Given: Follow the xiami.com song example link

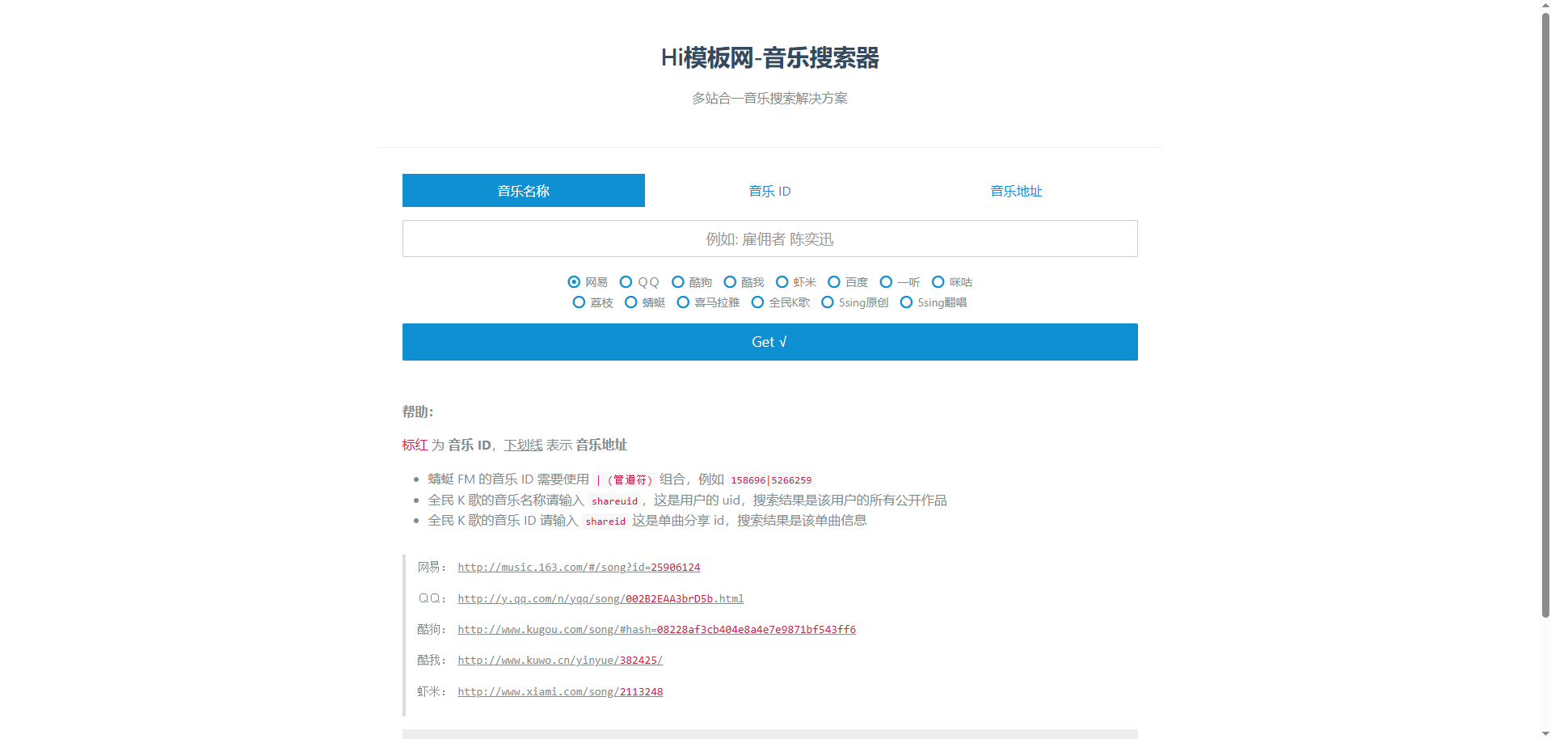Looking at the screenshot, I should (560, 692).
